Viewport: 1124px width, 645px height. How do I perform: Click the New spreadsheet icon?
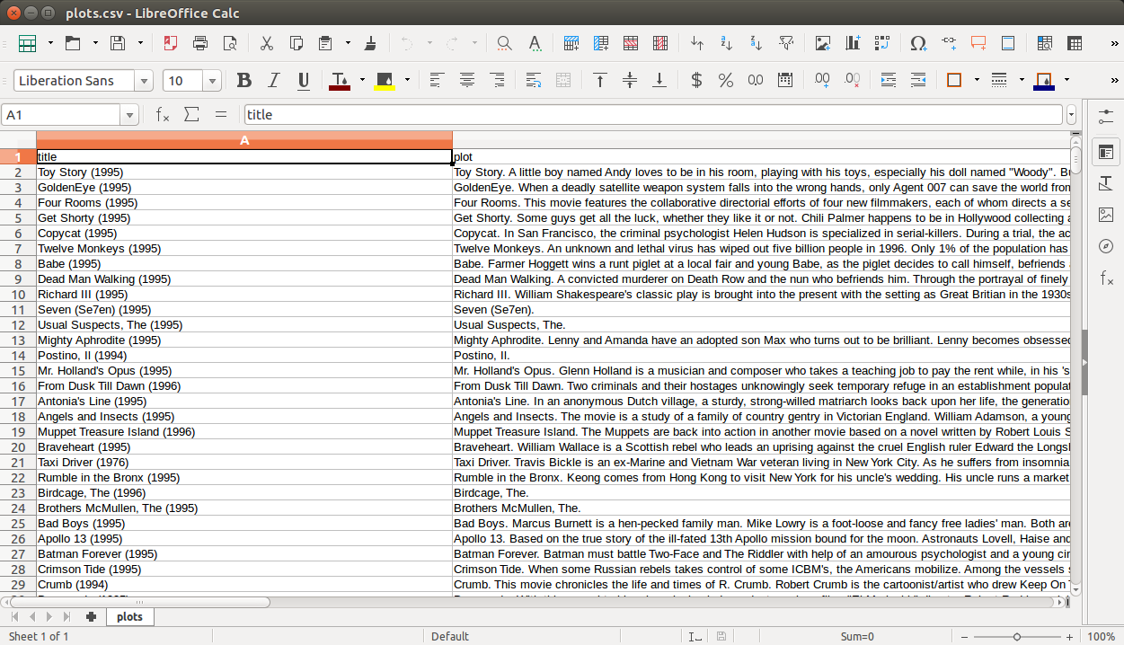28,43
